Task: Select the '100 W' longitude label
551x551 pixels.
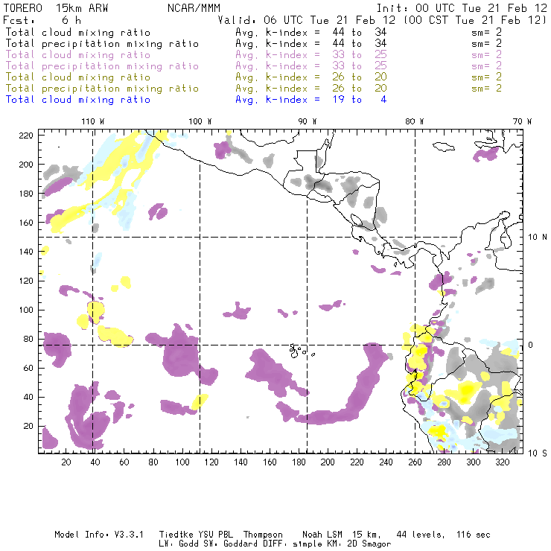Action: (x=200, y=121)
